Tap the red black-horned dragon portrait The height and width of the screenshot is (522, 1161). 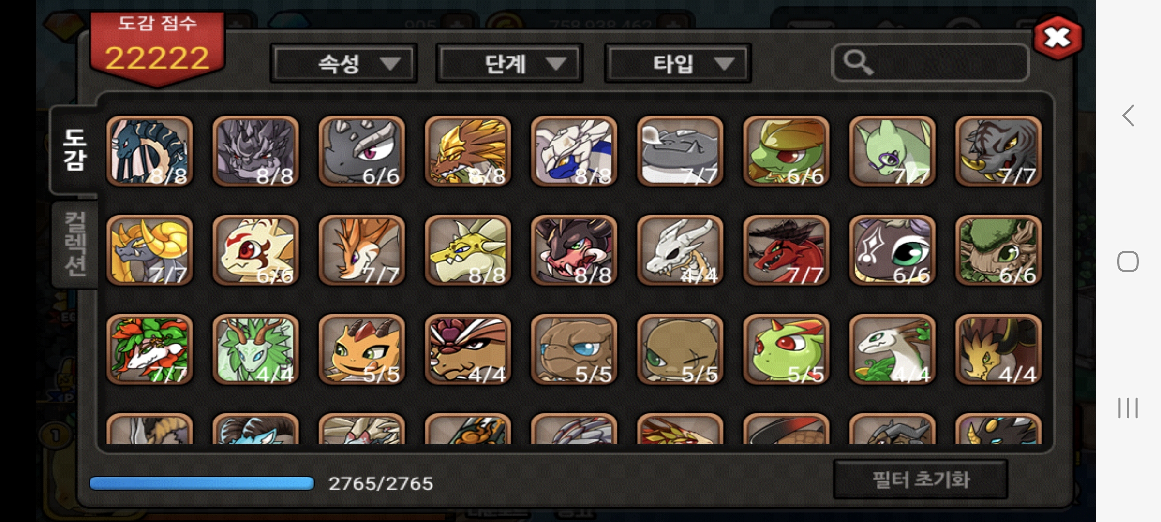786,250
